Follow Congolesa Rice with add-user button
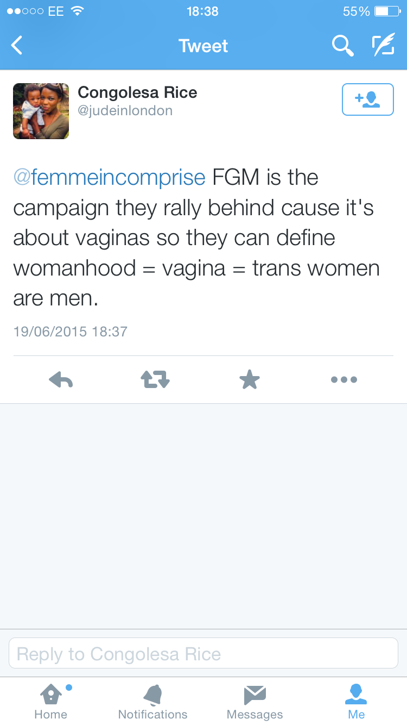Image resolution: width=407 pixels, height=725 pixels. pos(367,99)
